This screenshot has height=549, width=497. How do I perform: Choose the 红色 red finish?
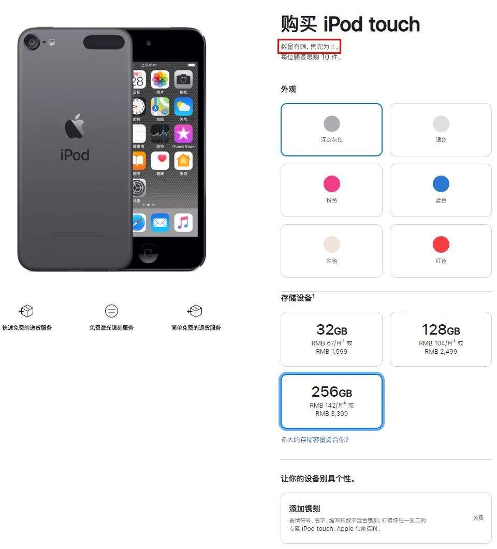441,251
